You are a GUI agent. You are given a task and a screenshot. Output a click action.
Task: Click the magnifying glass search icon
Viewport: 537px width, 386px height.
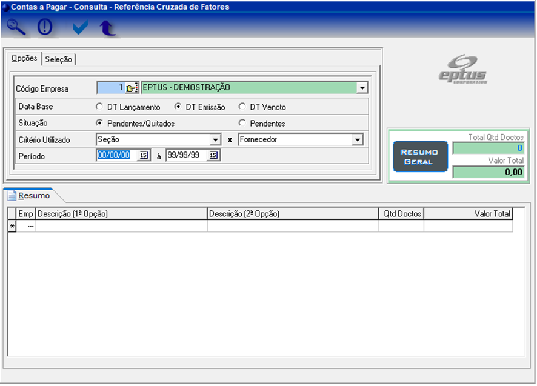coord(16,27)
